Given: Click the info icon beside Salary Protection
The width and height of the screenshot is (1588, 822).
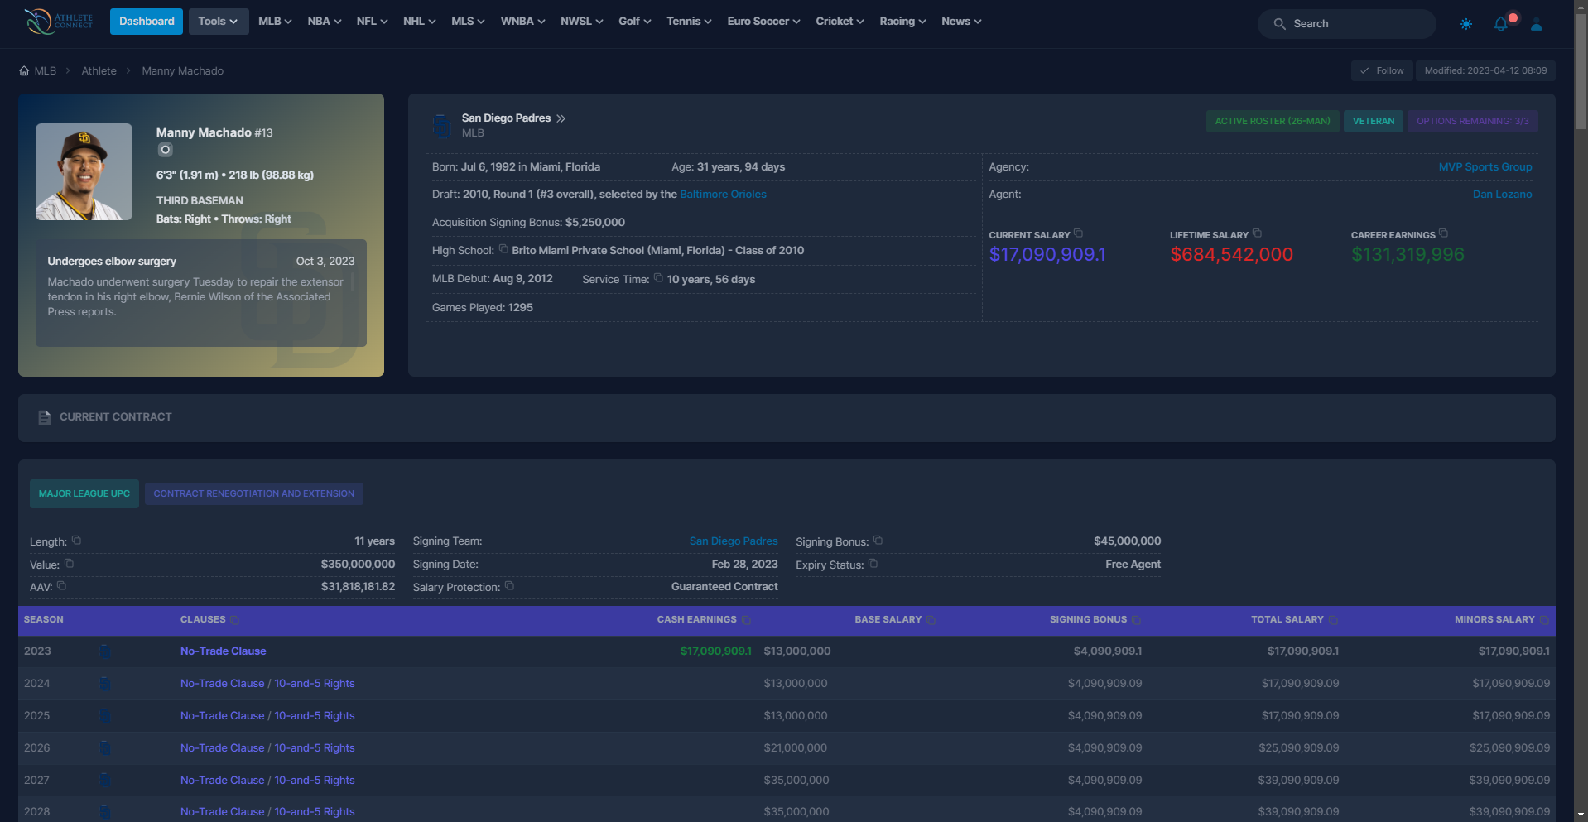Looking at the screenshot, I should [x=509, y=585].
